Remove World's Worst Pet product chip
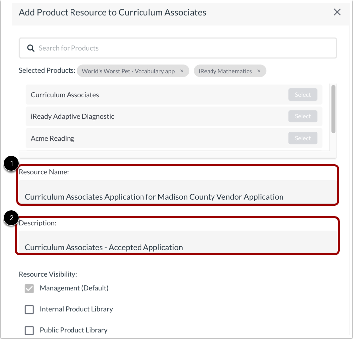Image resolution: width=353 pixels, height=339 pixels. pyautogui.click(x=182, y=71)
